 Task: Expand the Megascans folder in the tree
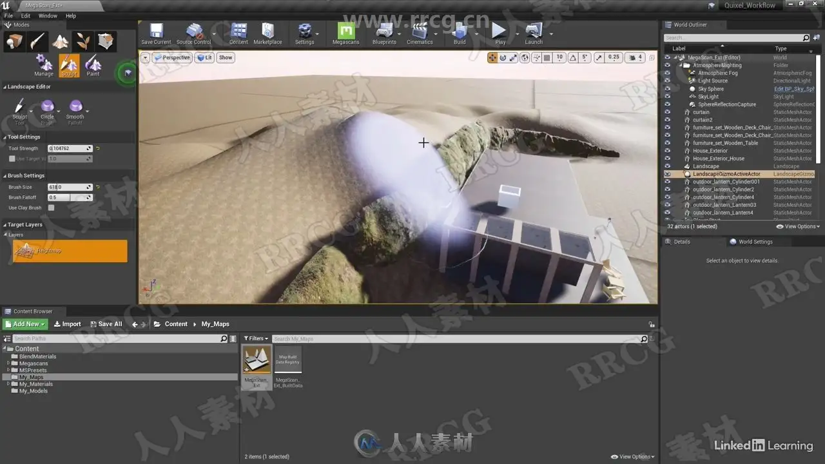coord(8,363)
